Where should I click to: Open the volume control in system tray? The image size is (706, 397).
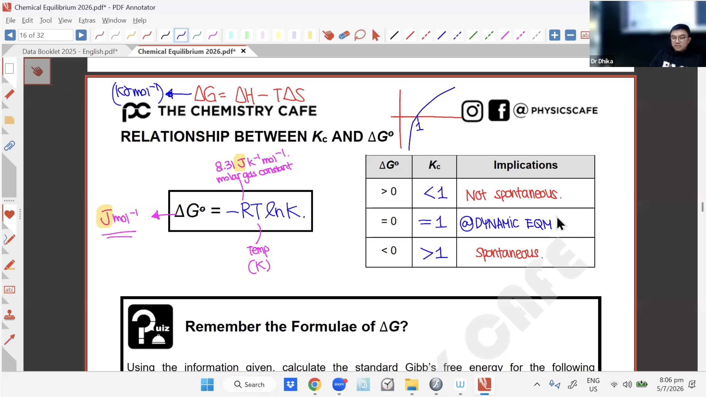[627, 384]
